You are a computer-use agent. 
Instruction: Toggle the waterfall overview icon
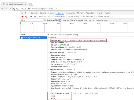point(49,16)
